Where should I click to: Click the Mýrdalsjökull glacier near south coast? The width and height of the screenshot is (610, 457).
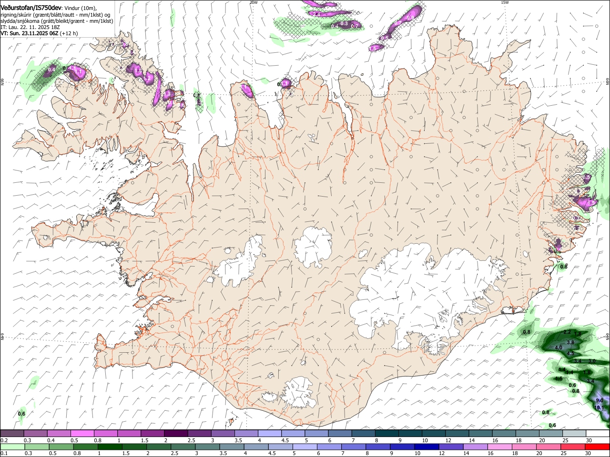click(x=298, y=392)
